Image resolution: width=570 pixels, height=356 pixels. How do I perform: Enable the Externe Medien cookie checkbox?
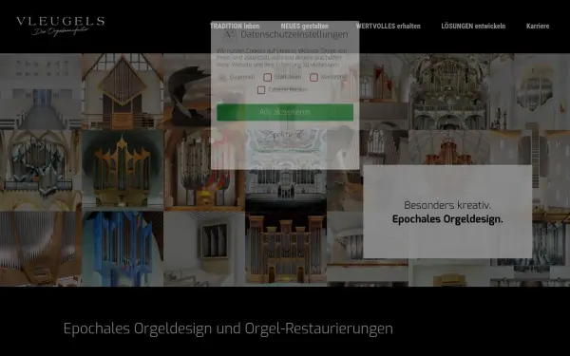click(x=261, y=89)
